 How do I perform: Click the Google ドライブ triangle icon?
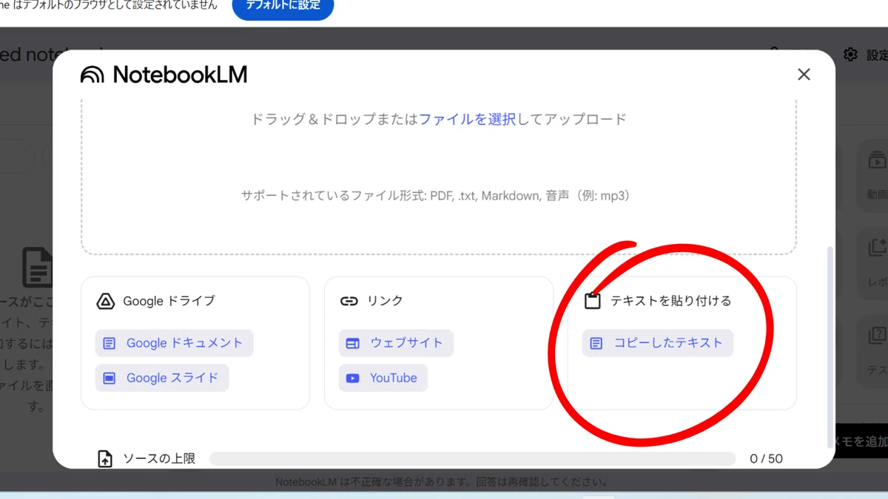[106, 301]
